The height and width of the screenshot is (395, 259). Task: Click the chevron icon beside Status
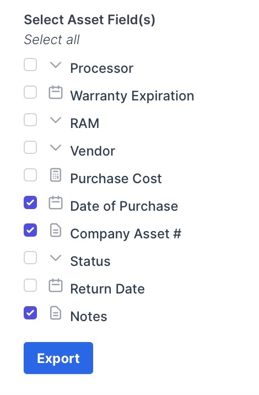[x=55, y=258]
